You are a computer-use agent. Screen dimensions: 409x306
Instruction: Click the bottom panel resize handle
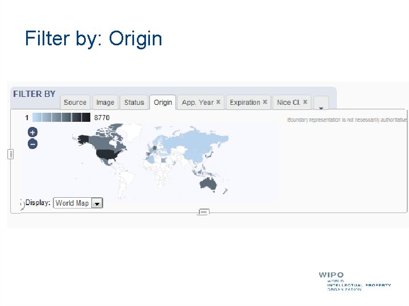203,212
